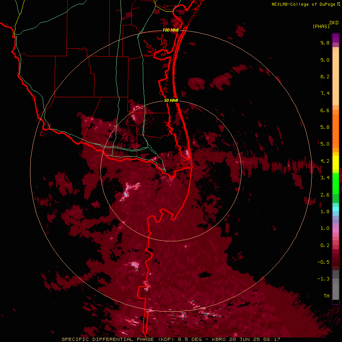The height and width of the screenshot is (342, 342).
Task: Click the 2.6 value on color scale
Action: tap(325, 195)
